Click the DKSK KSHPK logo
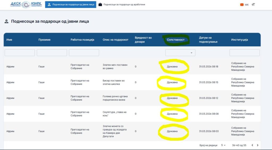 click(26, 5)
